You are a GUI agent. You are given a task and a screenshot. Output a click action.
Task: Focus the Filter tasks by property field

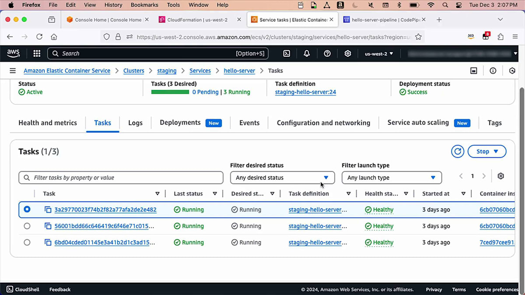click(x=121, y=178)
